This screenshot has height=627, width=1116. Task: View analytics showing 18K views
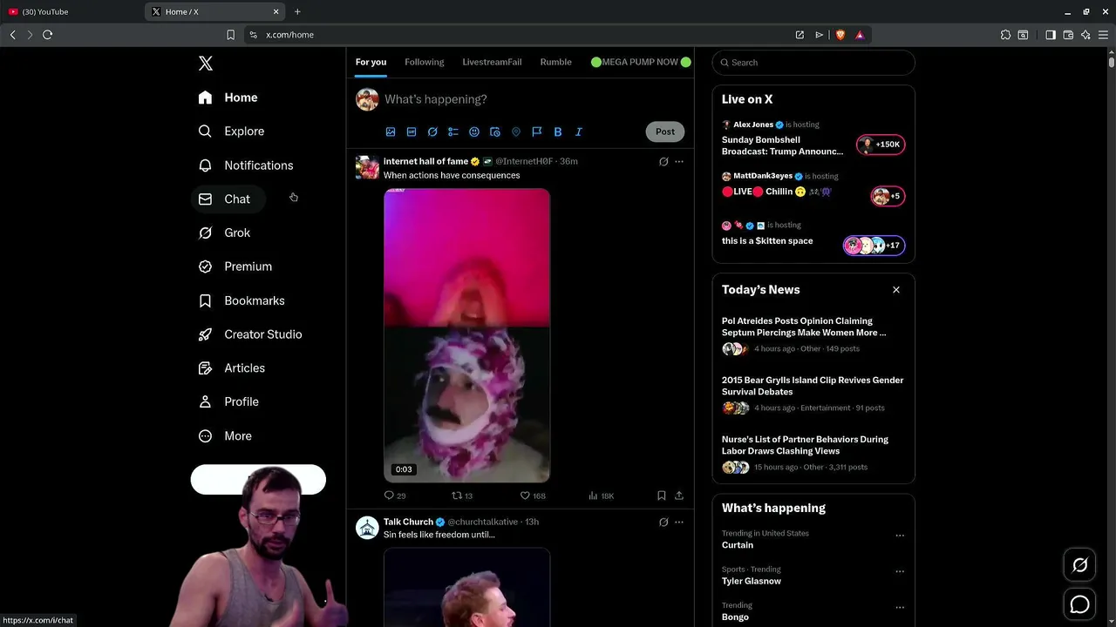point(602,496)
